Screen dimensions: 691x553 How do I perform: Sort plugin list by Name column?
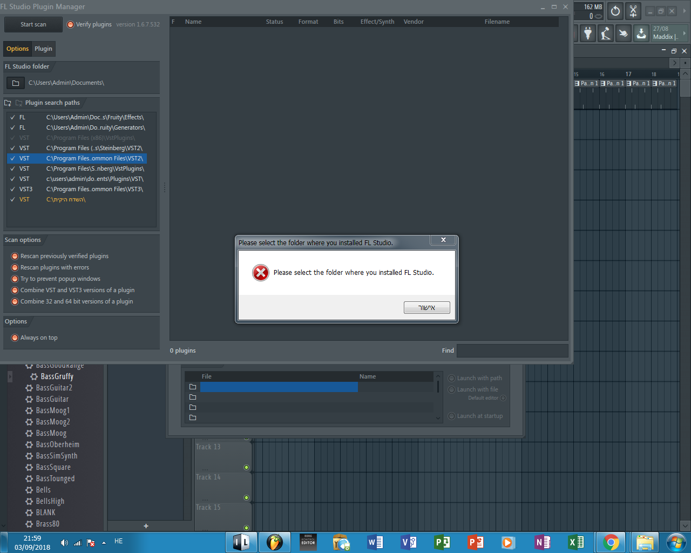pos(193,22)
